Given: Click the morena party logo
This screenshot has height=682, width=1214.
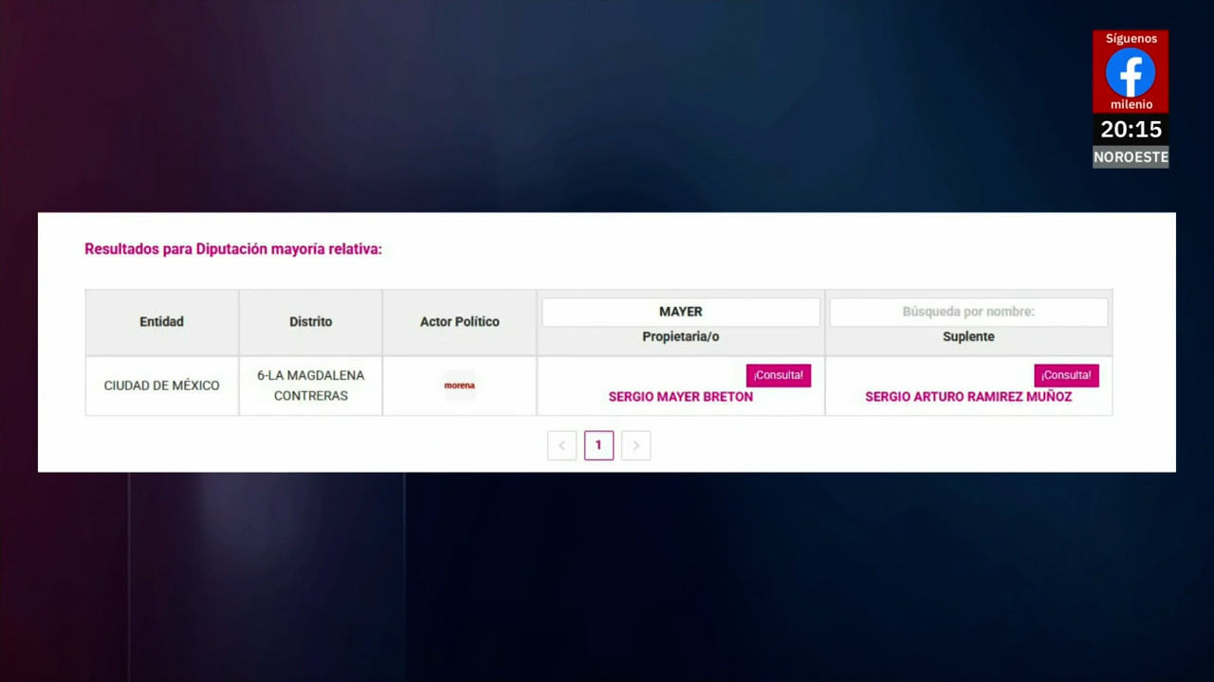Looking at the screenshot, I should (x=459, y=386).
